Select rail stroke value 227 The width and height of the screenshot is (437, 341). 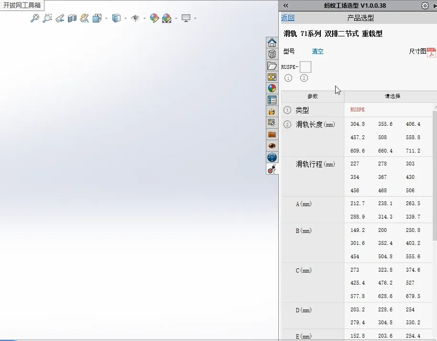(x=354, y=164)
